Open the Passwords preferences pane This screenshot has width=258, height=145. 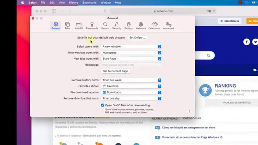tap(92, 26)
